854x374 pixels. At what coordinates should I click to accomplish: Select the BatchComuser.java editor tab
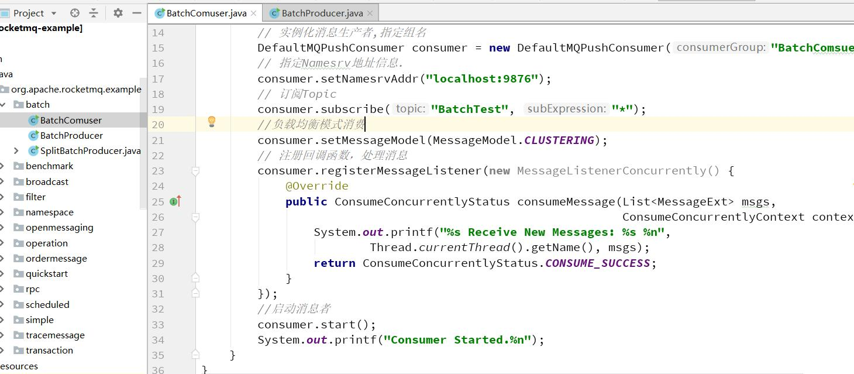(206, 13)
